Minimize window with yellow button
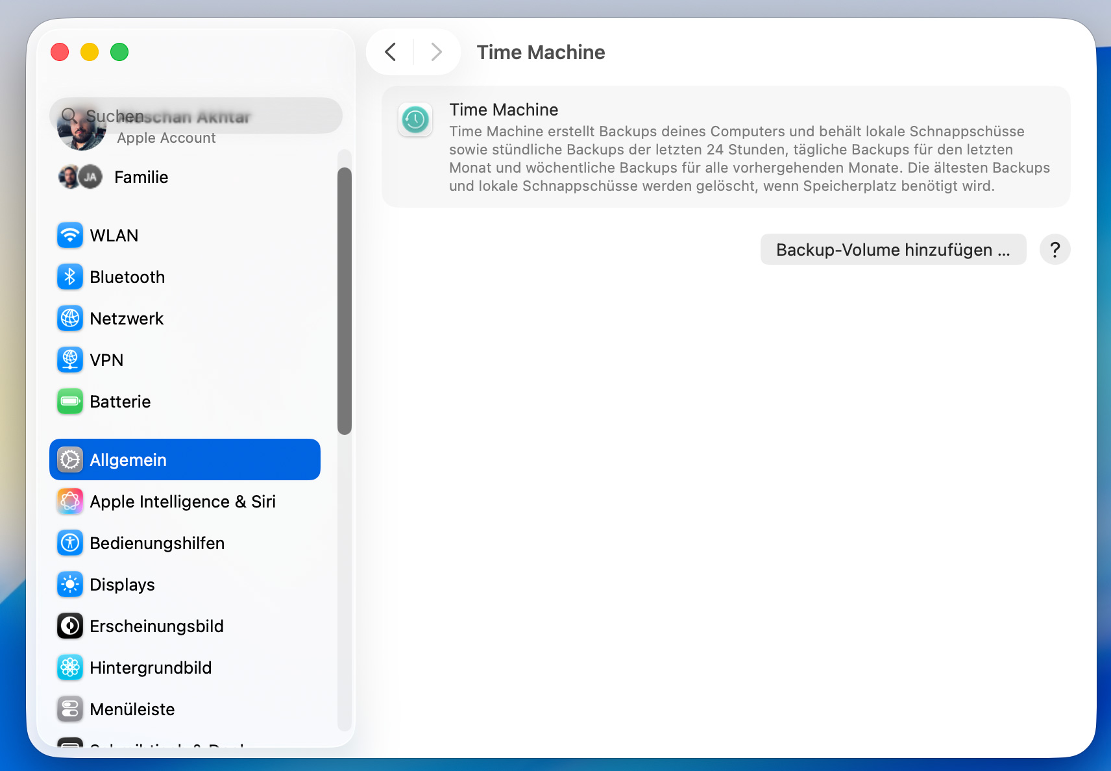Image resolution: width=1111 pixels, height=771 pixels. point(90,52)
